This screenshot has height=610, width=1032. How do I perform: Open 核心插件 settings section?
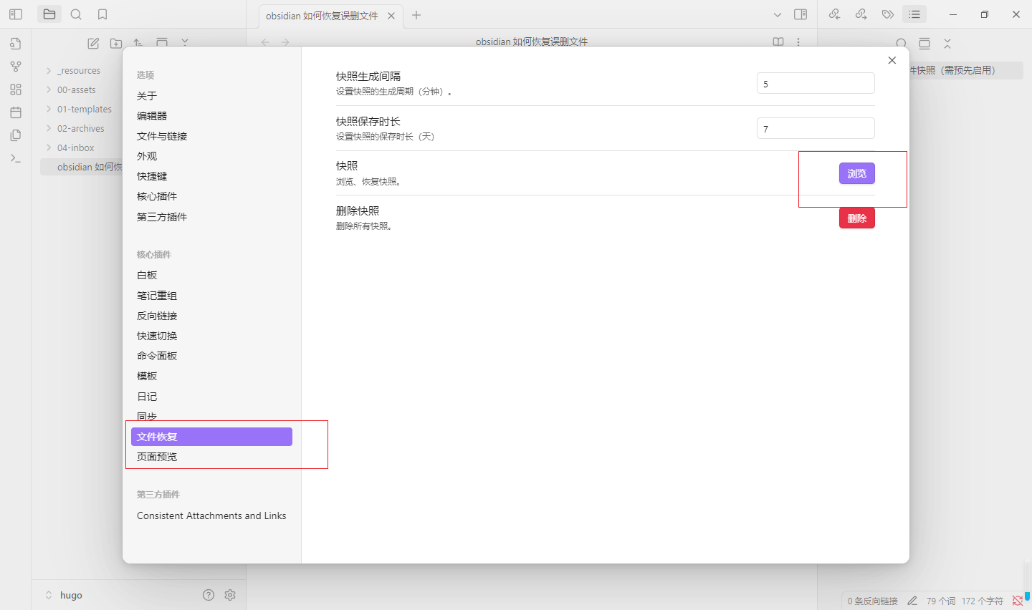point(211,196)
